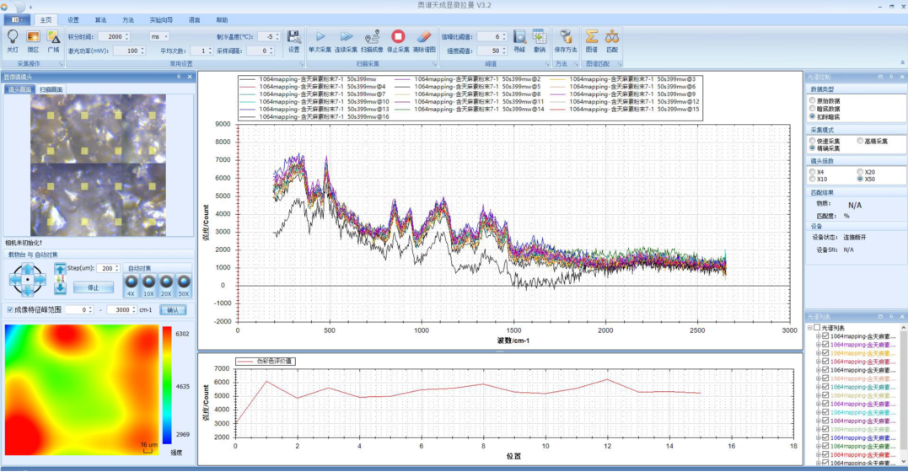908x472 pixels.
Task: Start 连续采集 continuous acquisition
Action: pyautogui.click(x=346, y=37)
